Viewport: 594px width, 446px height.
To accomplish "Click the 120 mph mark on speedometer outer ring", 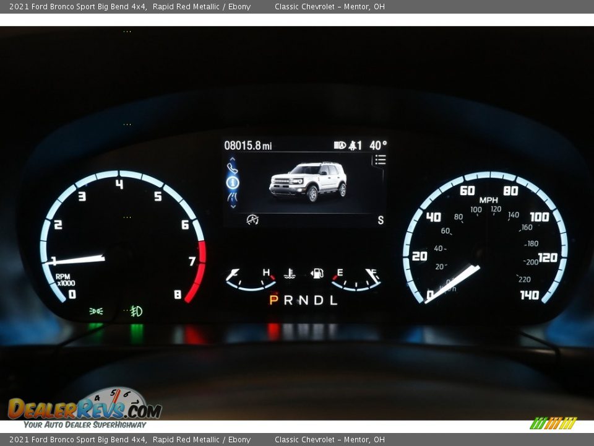I will pyautogui.click(x=548, y=258).
